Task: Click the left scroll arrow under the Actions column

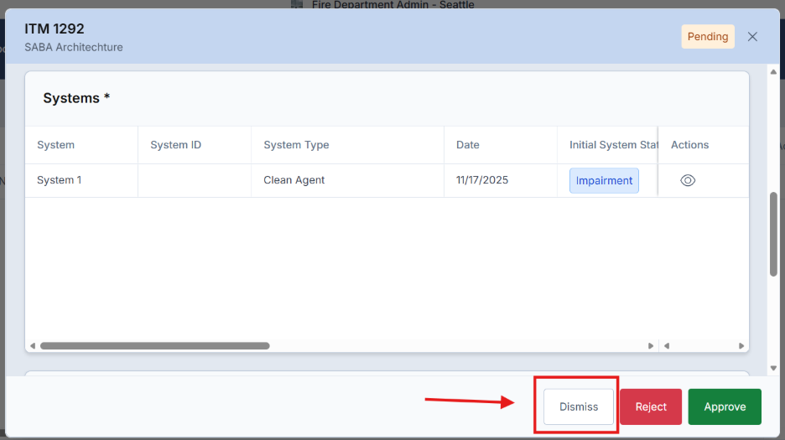Action: click(x=667, y=345)
